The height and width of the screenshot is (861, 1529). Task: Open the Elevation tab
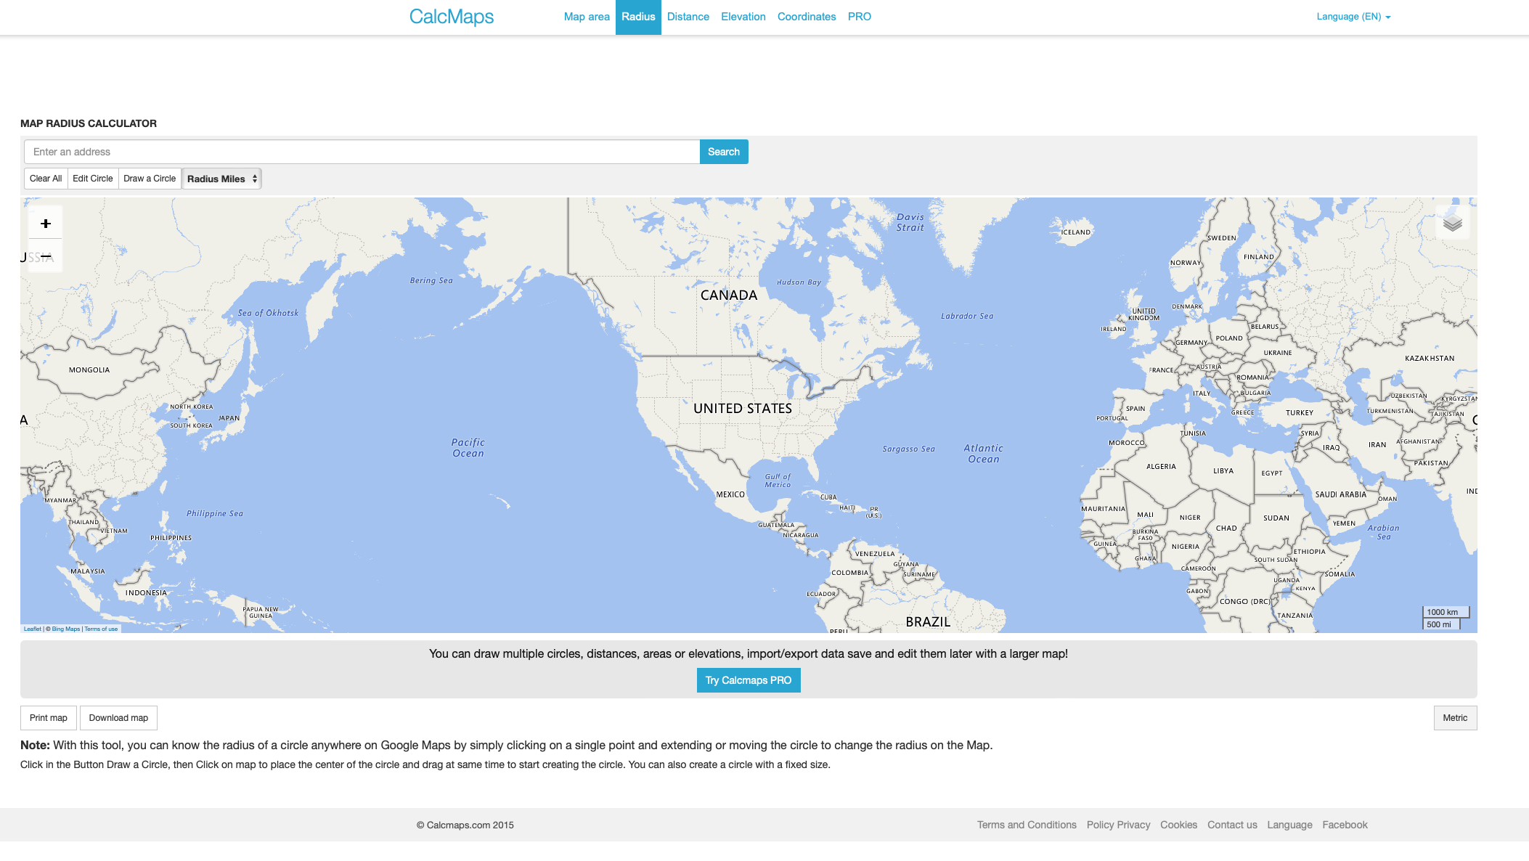pos(743,17)
